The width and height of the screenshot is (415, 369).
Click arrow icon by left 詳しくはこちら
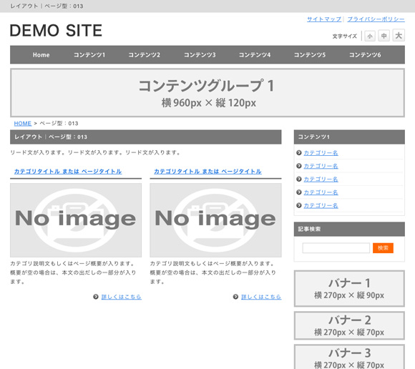[x=96, y=297]
